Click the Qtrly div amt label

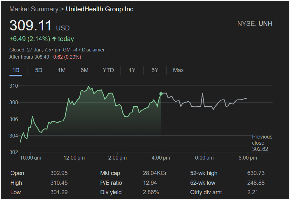pyautogui.click(x=206, y=192)
